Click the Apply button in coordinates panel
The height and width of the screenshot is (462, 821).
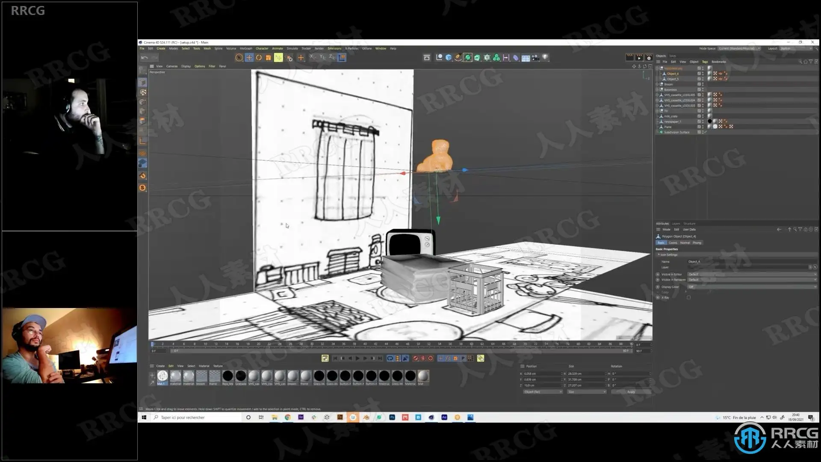[631, 391]
